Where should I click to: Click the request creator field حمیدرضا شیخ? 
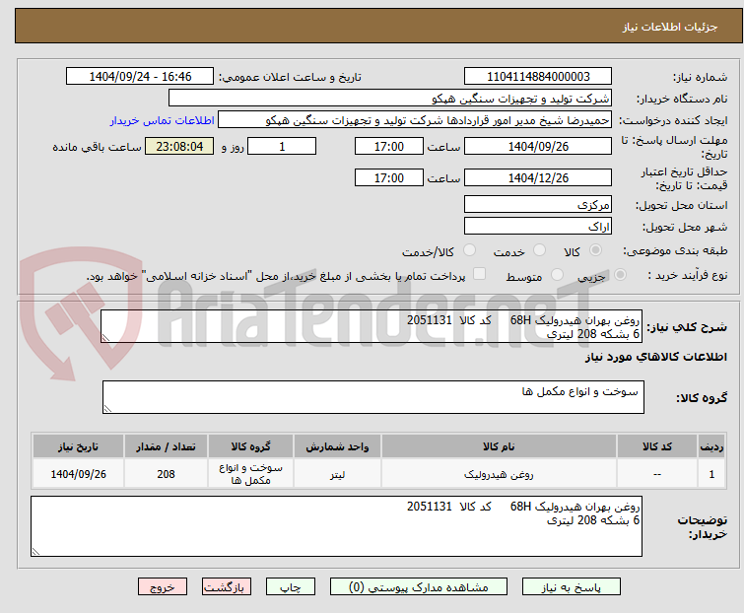[415, 120]
